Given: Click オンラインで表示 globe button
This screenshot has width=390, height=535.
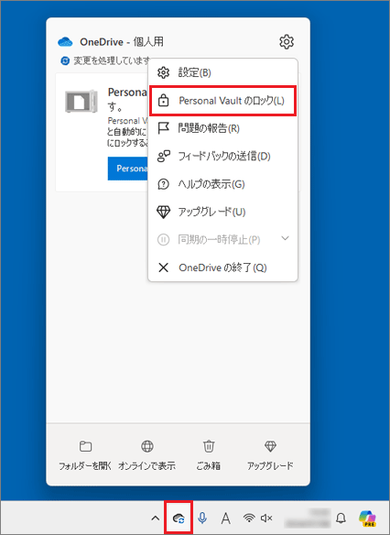Looking at the screenshot, I should coord(146,455).
